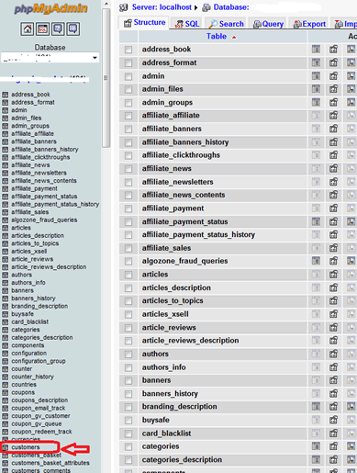The height and width of the screenshot is (473, 357).
Task: Search icon for categories_description row
Action: click(x=351, y=459)
